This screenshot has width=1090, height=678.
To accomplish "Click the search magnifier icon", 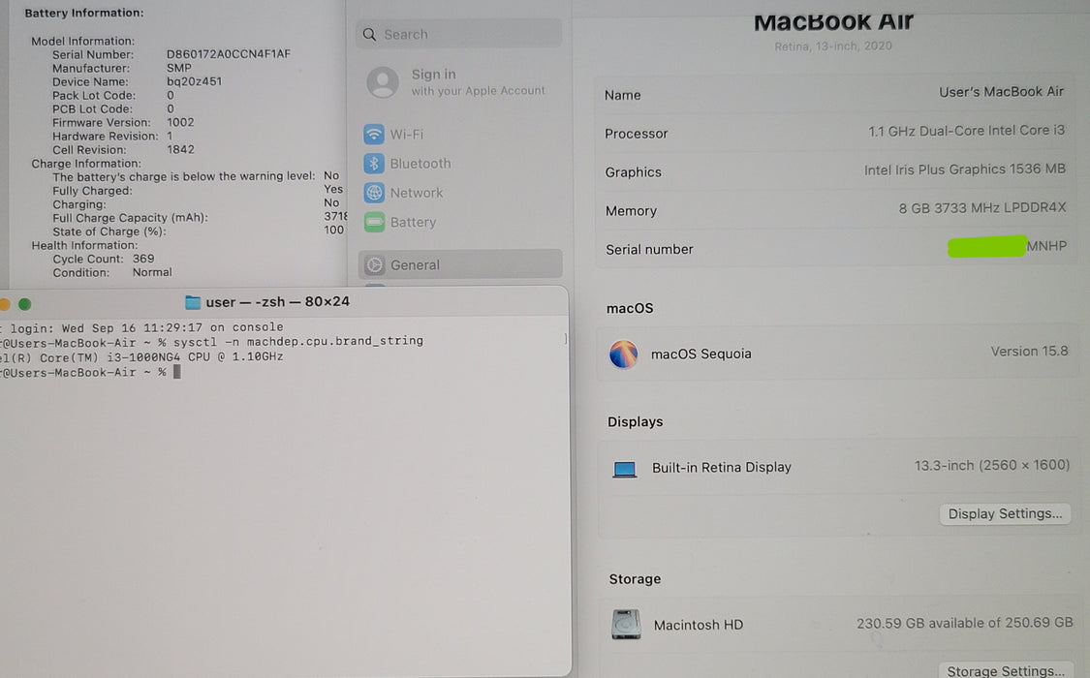I will click(370, 34).
